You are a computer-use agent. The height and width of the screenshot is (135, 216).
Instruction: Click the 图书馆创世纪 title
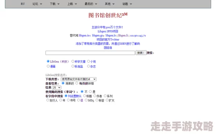pyautogui.click(x=108, y=15)
